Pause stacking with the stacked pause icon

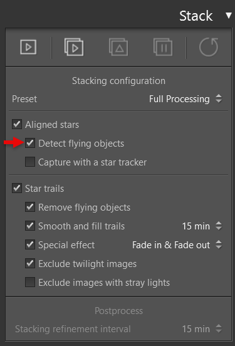163,47
